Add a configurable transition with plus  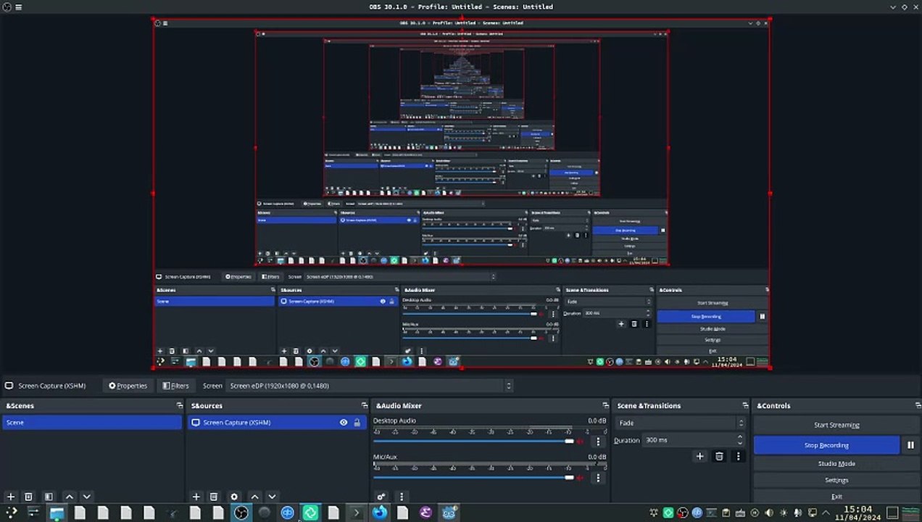point(699,456)
